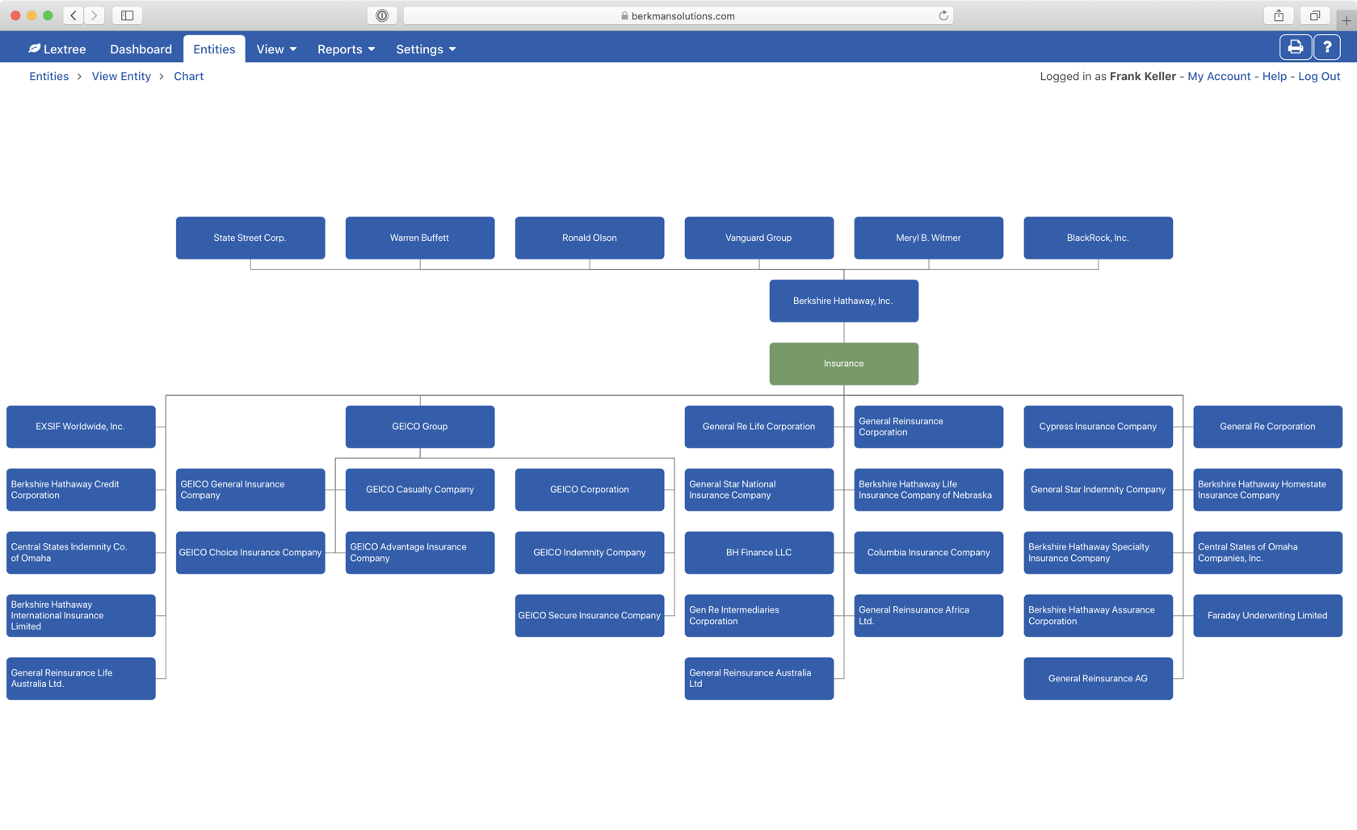Expand the Settings dropdown menu
Screen dimensions: 1357x830
pos(426,49)
